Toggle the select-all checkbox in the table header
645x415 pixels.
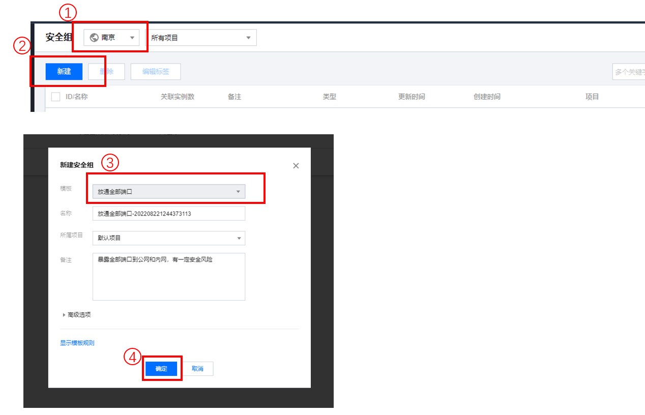click(55, 97)
